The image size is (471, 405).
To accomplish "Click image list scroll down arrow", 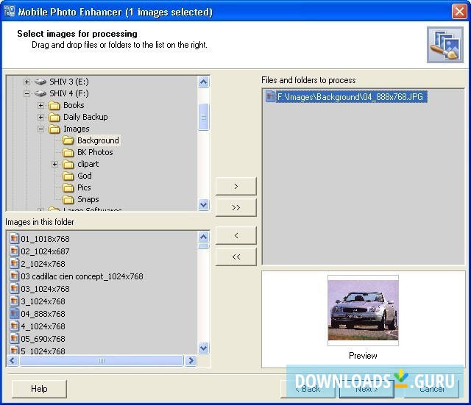I will [x=203, y=348].
